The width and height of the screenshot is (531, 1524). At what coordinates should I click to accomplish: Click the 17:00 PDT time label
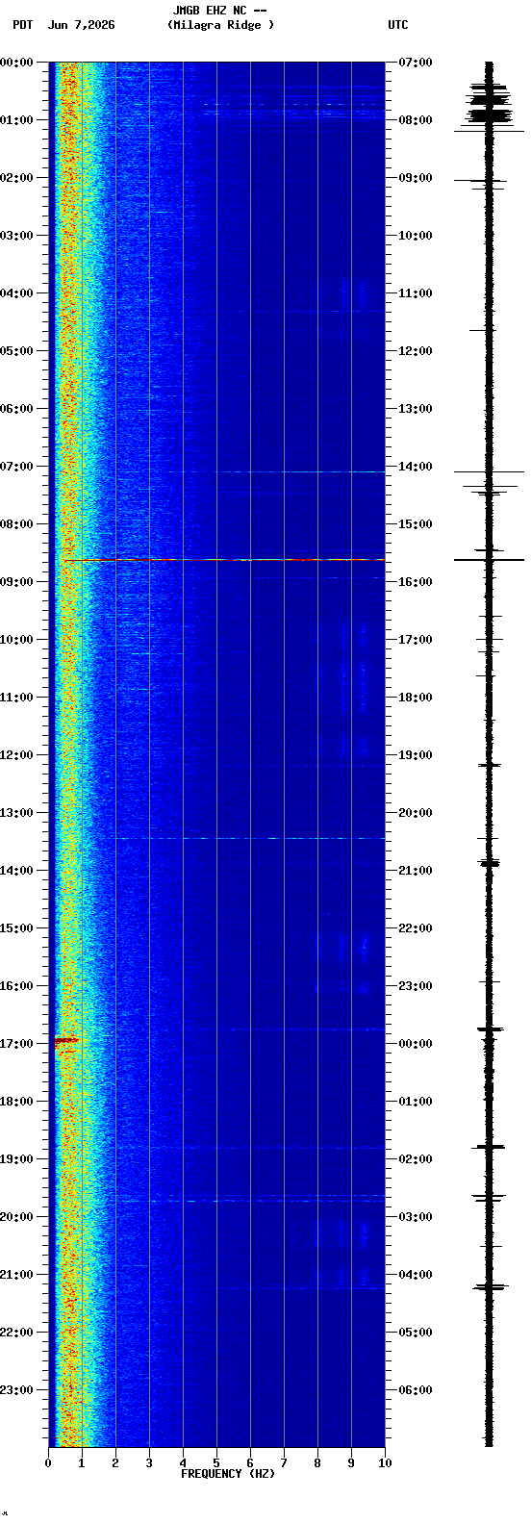click(x=16, y=1044)
